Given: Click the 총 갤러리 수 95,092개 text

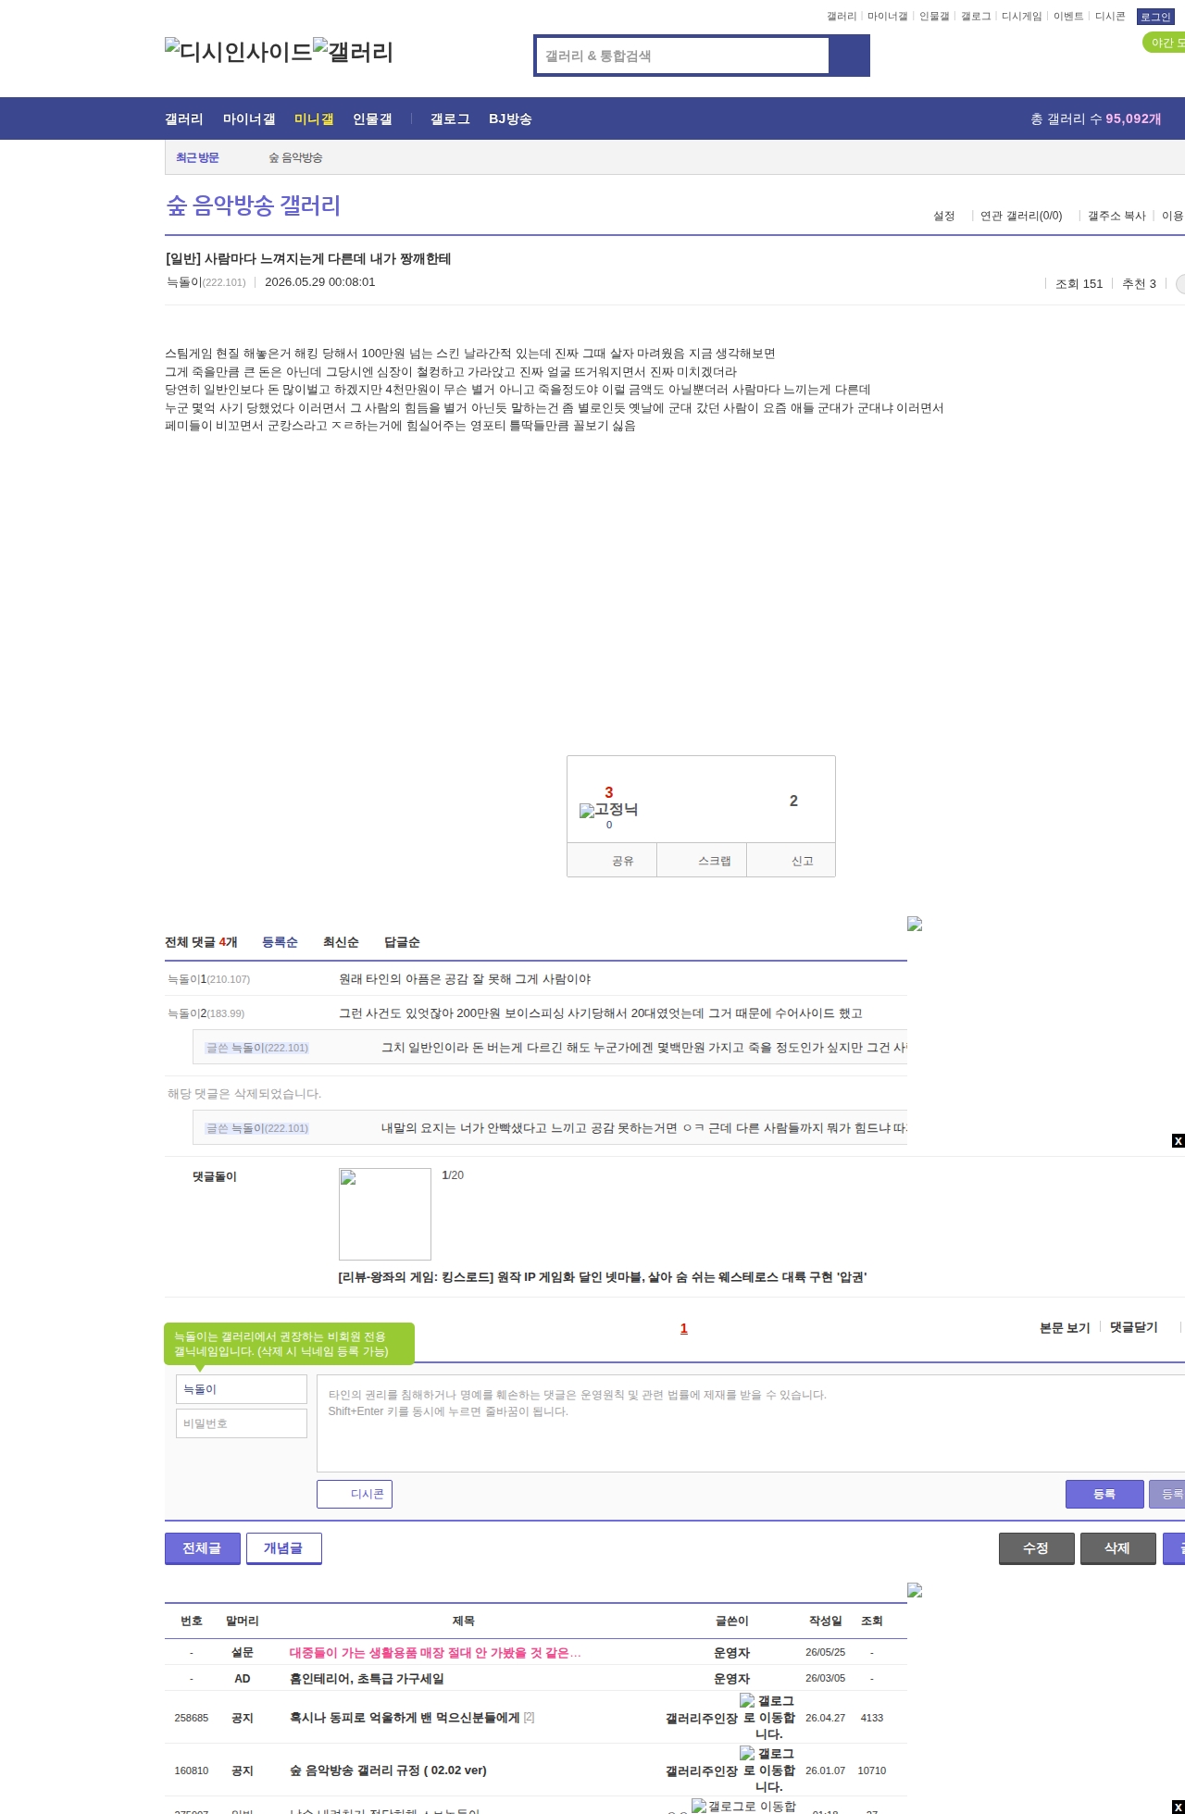Looking at the screenshot, I should (1096, 118).
